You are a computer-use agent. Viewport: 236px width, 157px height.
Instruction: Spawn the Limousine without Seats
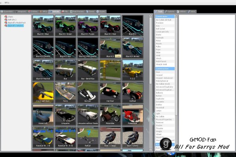pos(88,115)
